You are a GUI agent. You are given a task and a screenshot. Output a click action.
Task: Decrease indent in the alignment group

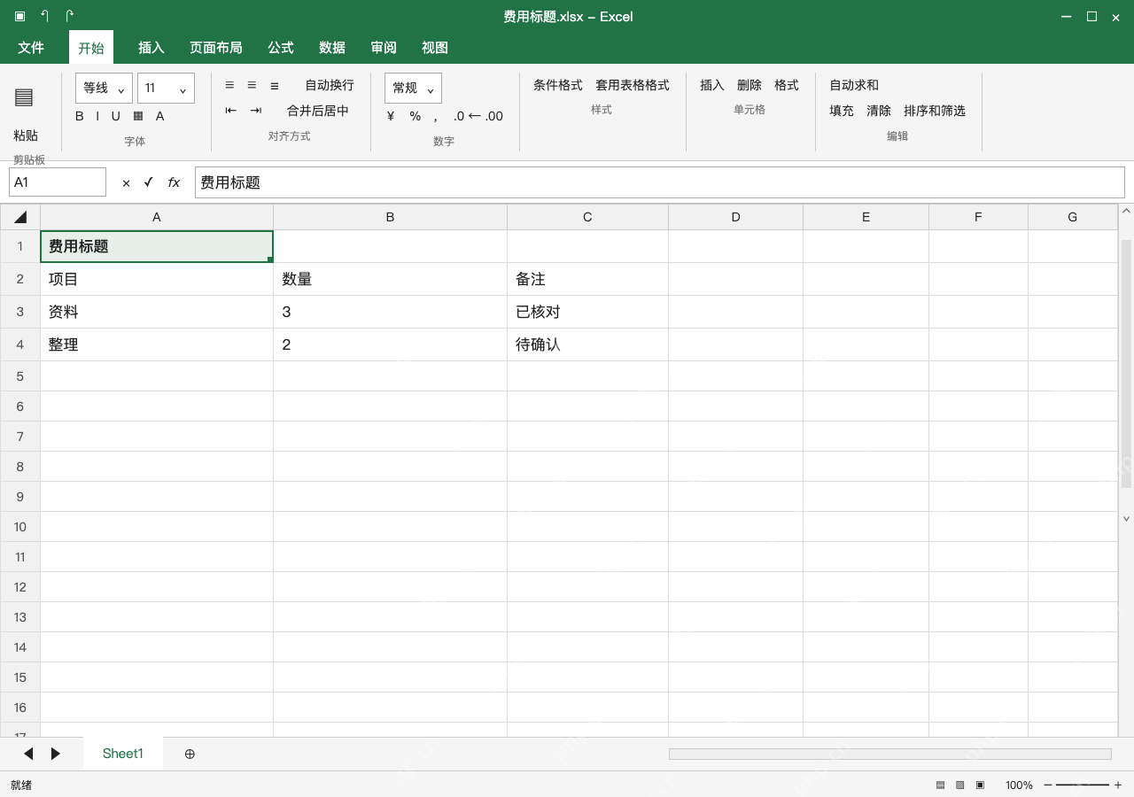coord(231,111)
